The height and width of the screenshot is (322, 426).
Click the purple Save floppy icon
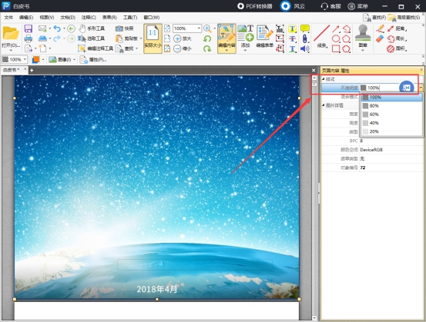29,28
